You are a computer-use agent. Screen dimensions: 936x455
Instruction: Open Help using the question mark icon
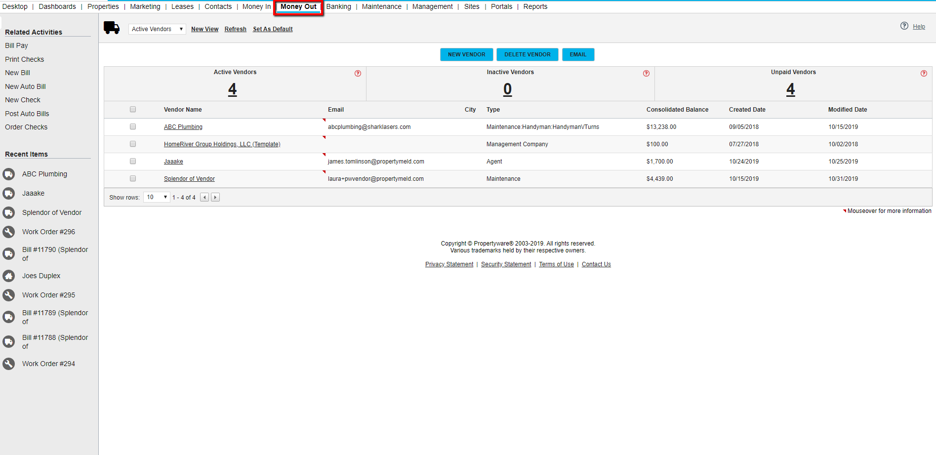904,26
